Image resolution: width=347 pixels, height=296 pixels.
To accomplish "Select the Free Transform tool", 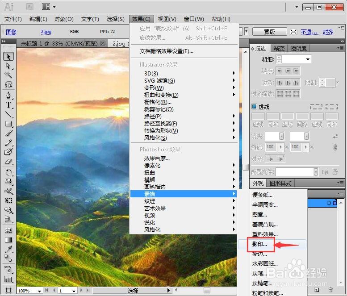I will tap(8, 200).
